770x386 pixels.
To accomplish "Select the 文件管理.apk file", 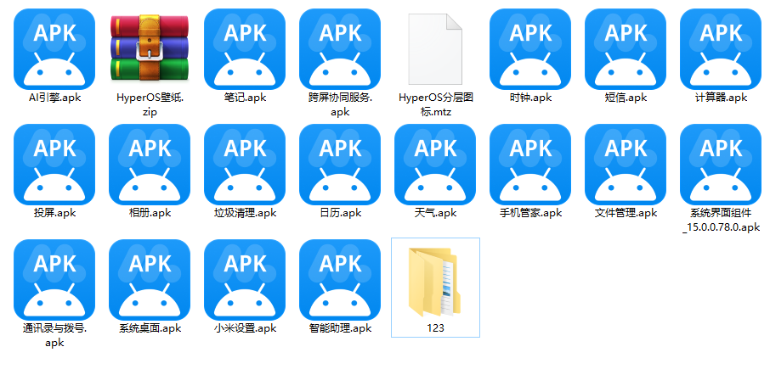I will pos(626,164).
